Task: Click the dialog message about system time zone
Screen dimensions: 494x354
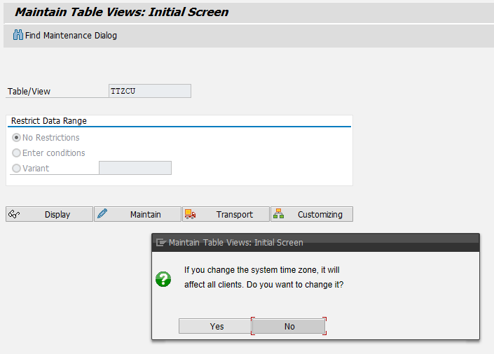Action: (x=263, y=277)
